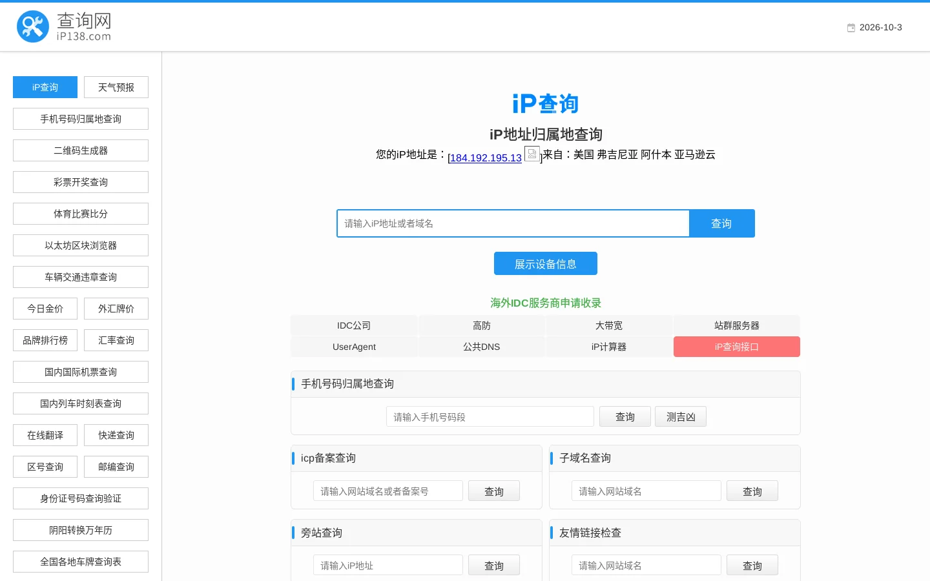The image size is (930, 581).
Task: Open the 今日金价 sidebar item
Action: (x=45, y=309)
